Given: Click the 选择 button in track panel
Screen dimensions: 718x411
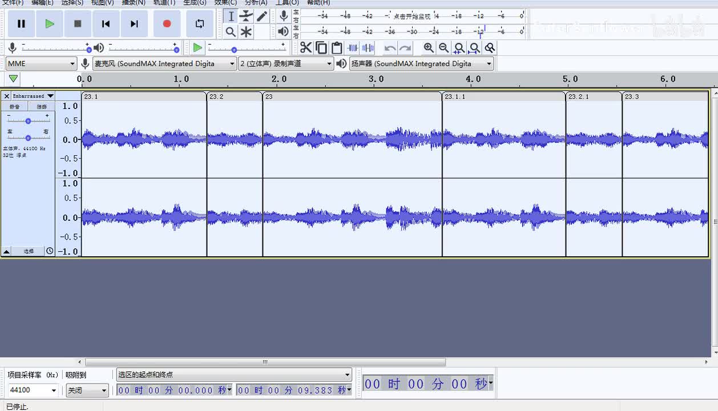Looking at the screenshot, I should (x=29, y=251).
